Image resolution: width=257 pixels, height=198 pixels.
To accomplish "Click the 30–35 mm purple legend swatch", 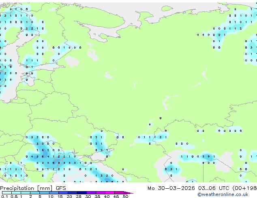I will [91, 193].
